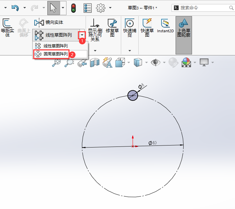The image size is (235, 209).
Task: Activate the Select cursor tool
Action: click(x=53, y=8)
